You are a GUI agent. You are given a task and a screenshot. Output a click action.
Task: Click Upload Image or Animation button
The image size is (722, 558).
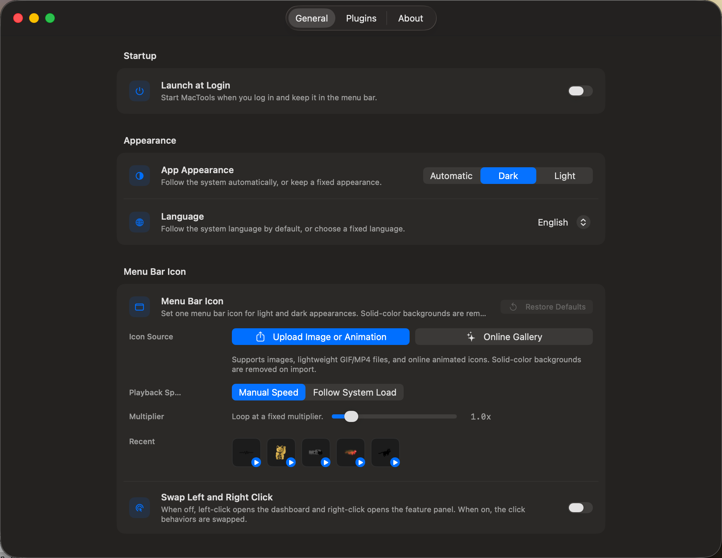click(321, 337)
